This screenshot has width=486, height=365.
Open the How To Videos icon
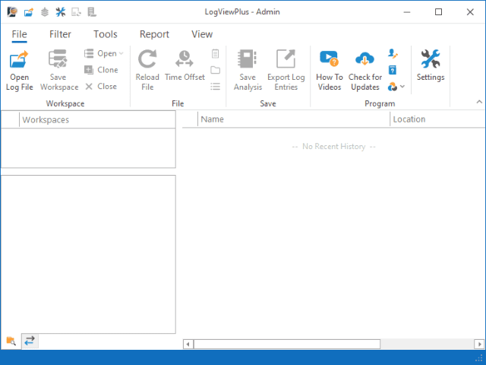tap(329, 60)
